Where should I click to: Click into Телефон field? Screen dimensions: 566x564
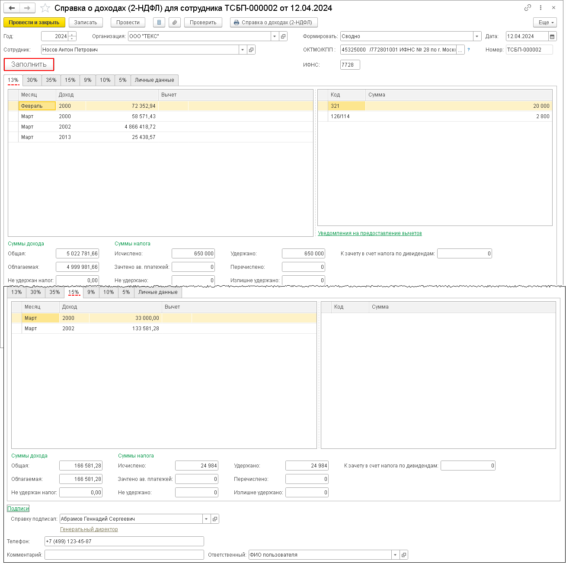coord(124,541)
